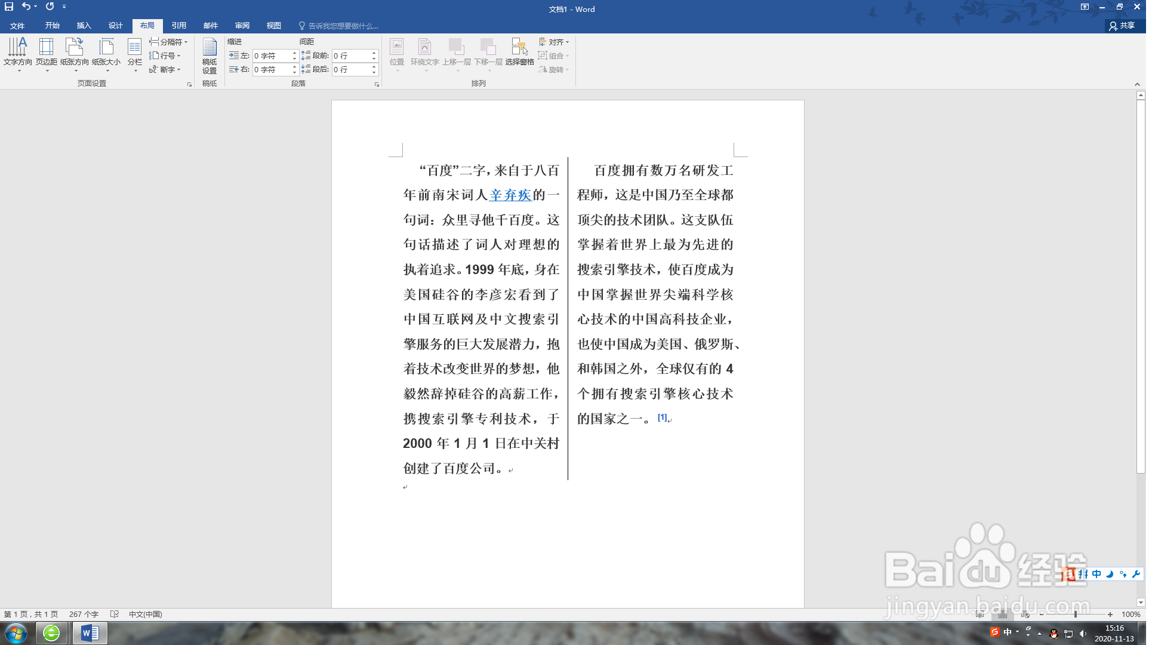1152x645 pixels.
Task: Open the 选择窗格 selection pane
Action: pyautogui.click(x=520, y=52)
